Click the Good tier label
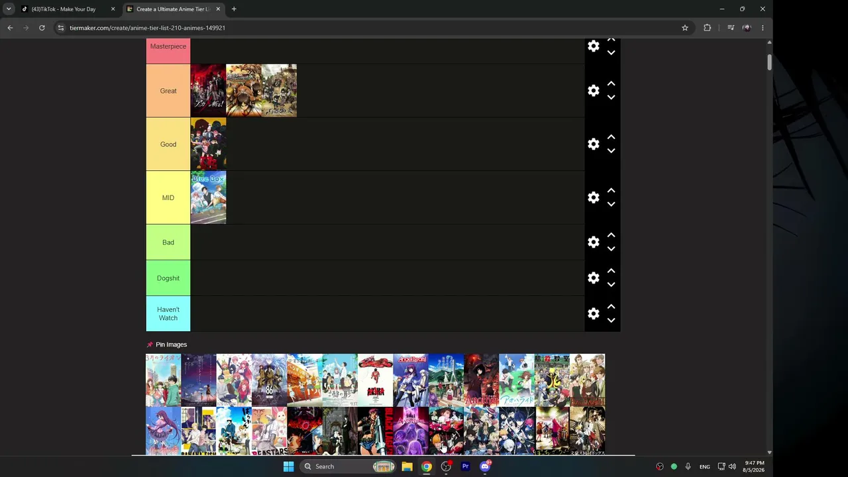848x477 pixels. pyautogui.click(x=168, y=144)
